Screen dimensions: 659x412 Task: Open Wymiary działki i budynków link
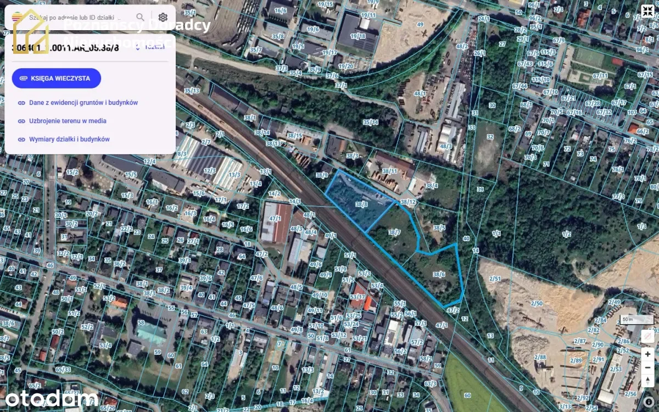click(x=69, y=140)
